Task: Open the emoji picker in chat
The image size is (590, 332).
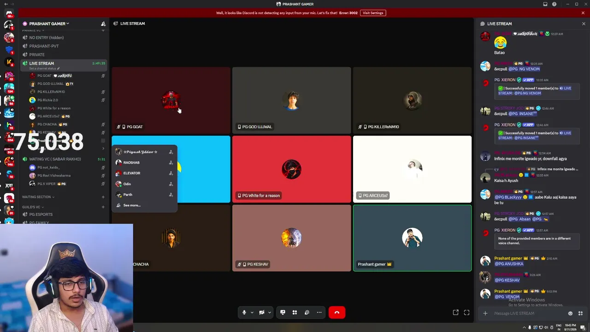Action: click(x=570, y=314)
